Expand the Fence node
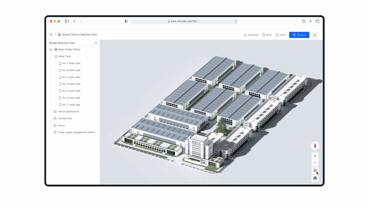The height and width of the screenshot is (202, 369). click(55, 125)
